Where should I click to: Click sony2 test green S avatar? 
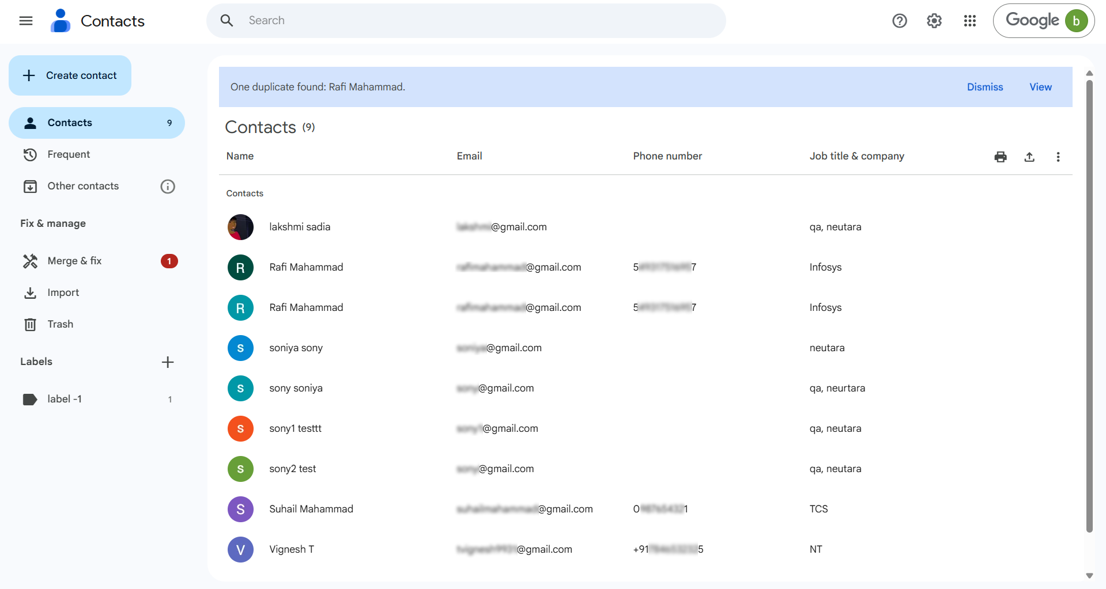click(x=240, y=469)
